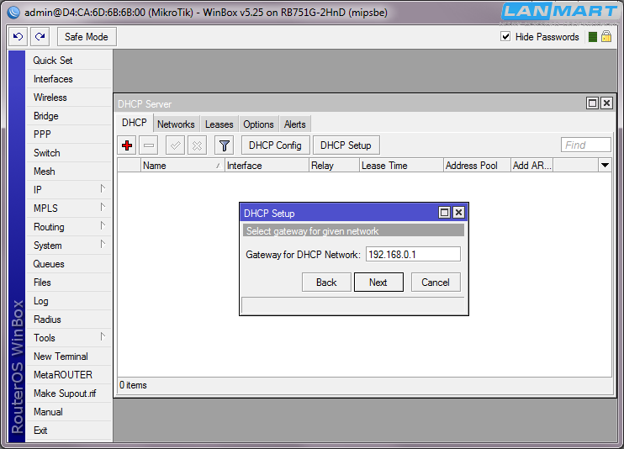This screenshot has width=624, height=449.
Task: Expand the System submenu
Action: click(x=103, y=244)
